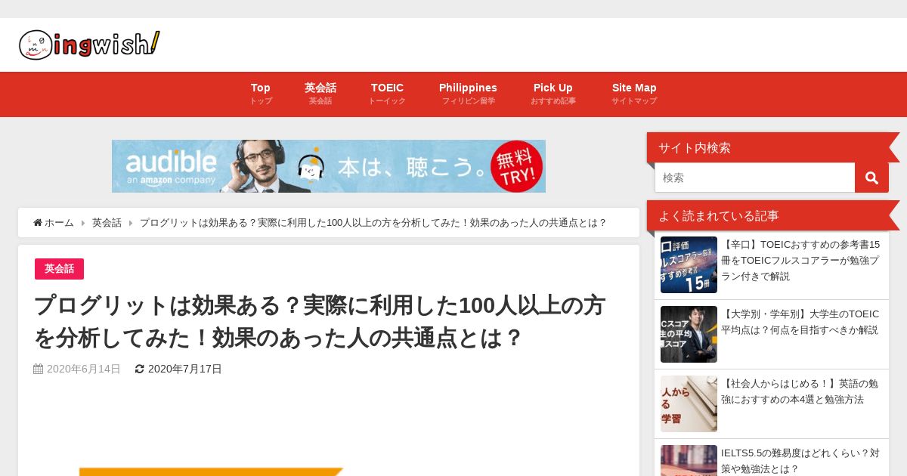Click the refresh icon beside updated date
This screenshot has width=907, height=476.
tap(139, 369)
